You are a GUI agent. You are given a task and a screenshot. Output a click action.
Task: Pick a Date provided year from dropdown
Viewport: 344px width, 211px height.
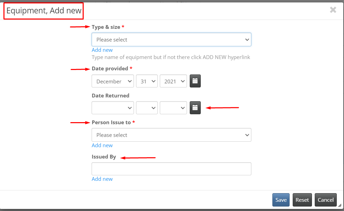click(173, 81)
